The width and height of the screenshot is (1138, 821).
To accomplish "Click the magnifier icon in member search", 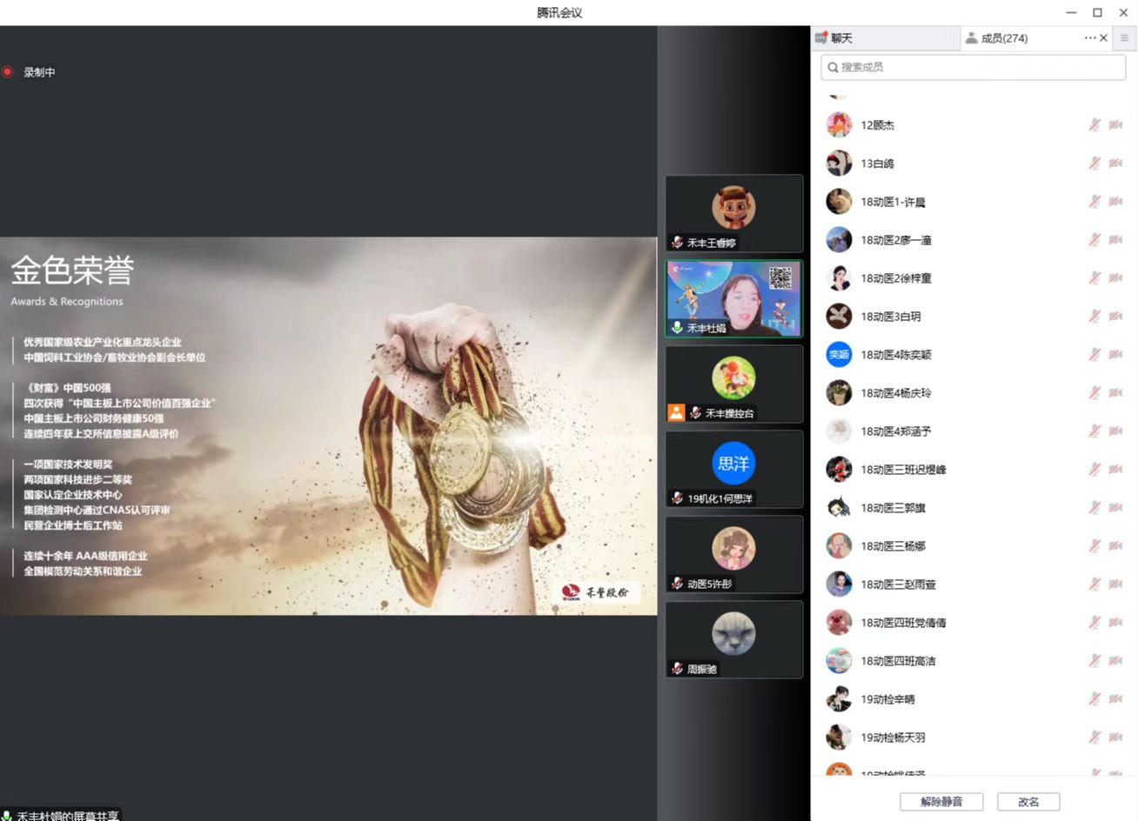I will (833, 67).
